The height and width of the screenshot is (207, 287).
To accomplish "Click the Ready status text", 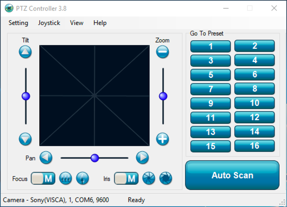I will click(136, 200).
